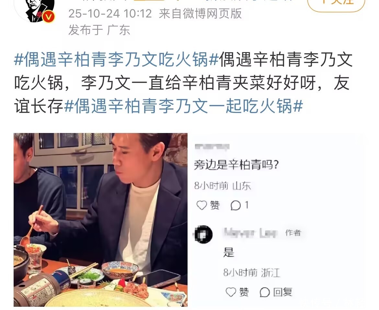The height and width of the screenshot is (310, 379).
Task: Tap the blurred author username
Action: (x=250, y=233)
